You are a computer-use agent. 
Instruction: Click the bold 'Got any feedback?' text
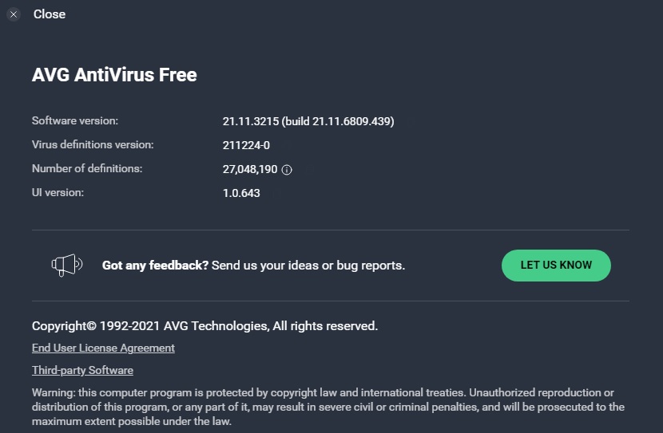pyautogui.click(x=155, y=265)
